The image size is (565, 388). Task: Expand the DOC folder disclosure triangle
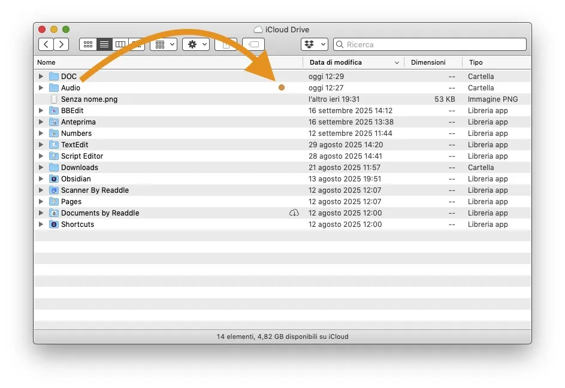point(41,76)
